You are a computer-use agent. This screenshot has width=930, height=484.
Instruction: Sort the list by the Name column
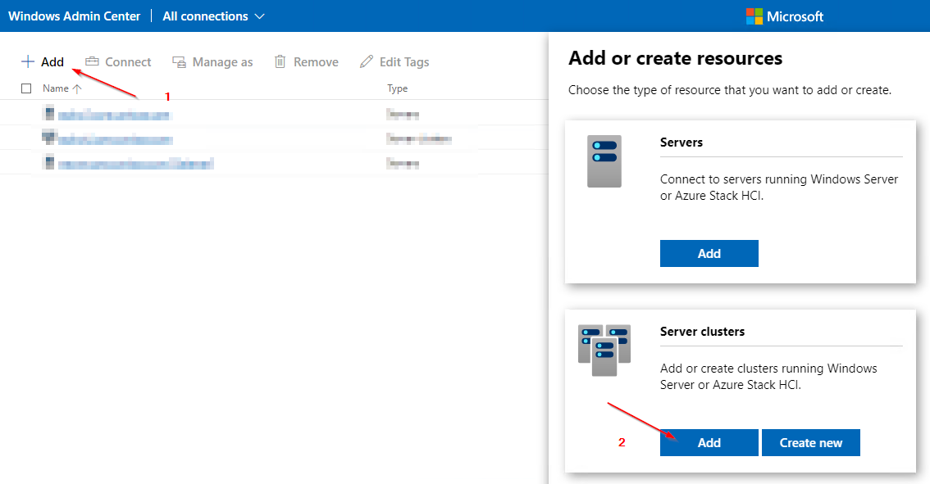pyautogui.click(x=62, y=88)
